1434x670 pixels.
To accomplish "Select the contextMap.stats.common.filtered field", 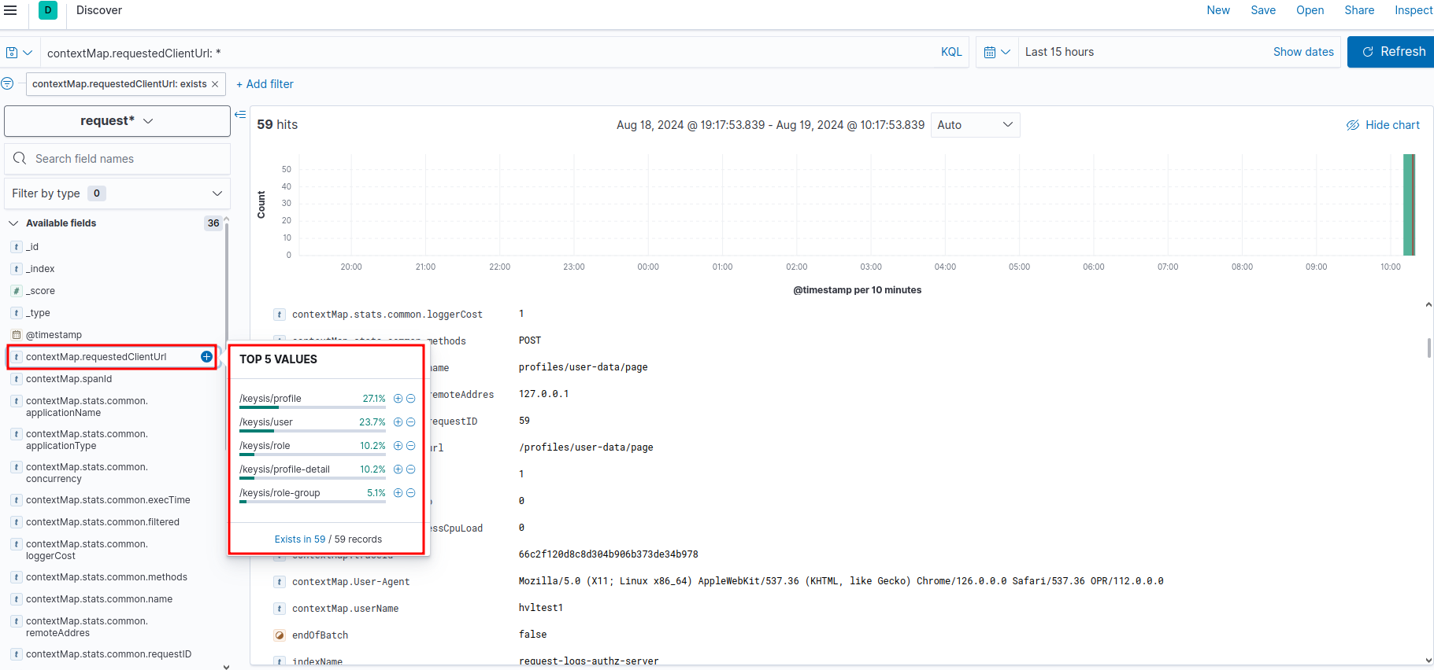I will 102,522.
